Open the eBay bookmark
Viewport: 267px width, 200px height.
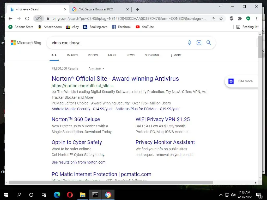(x=72, y=27)
